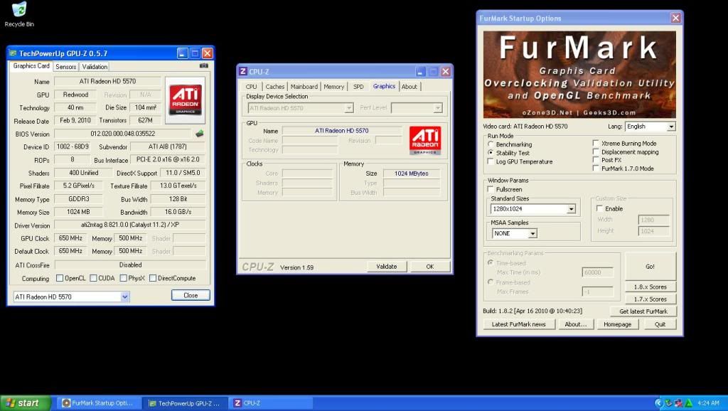728x411 pixels.
Task: Click the Validate button in CPU-Z
Action: click(386, 267)
